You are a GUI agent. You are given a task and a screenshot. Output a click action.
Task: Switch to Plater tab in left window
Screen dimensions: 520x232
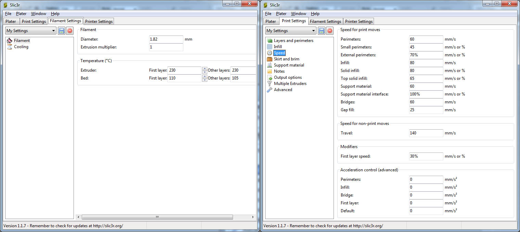coord(11,21)
